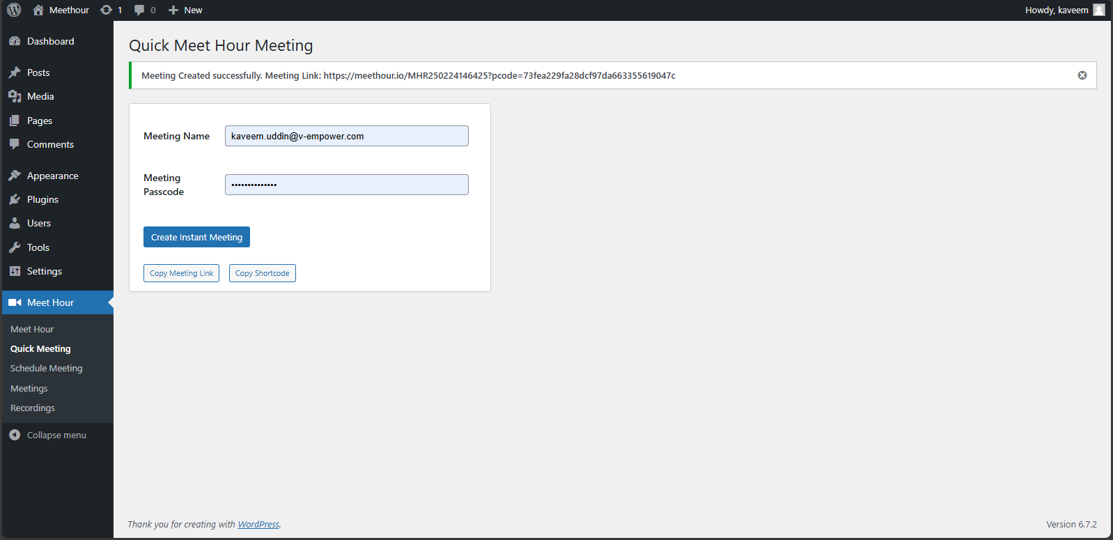Image resolution: width=1113 pixels, height=540 pixels.
Task: Open the Plugins menu label
Action: click(x=42, y=199)
